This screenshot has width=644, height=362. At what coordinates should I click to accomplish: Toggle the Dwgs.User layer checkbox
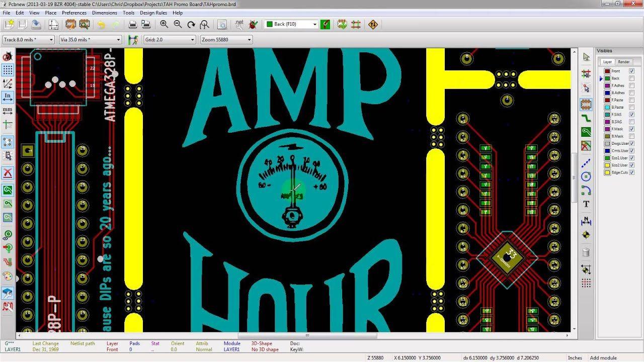pos(632,143)
